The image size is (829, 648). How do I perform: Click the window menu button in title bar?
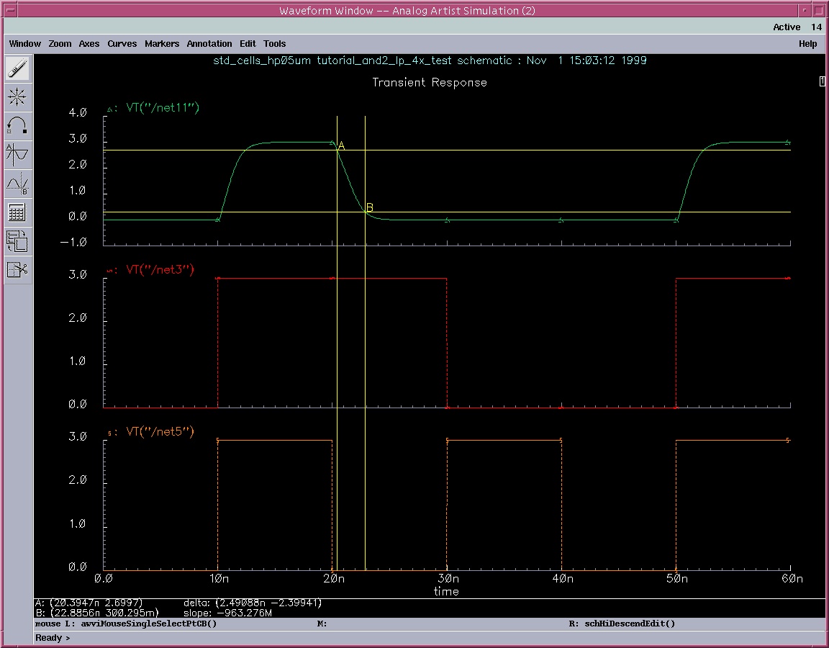[10, 10]
